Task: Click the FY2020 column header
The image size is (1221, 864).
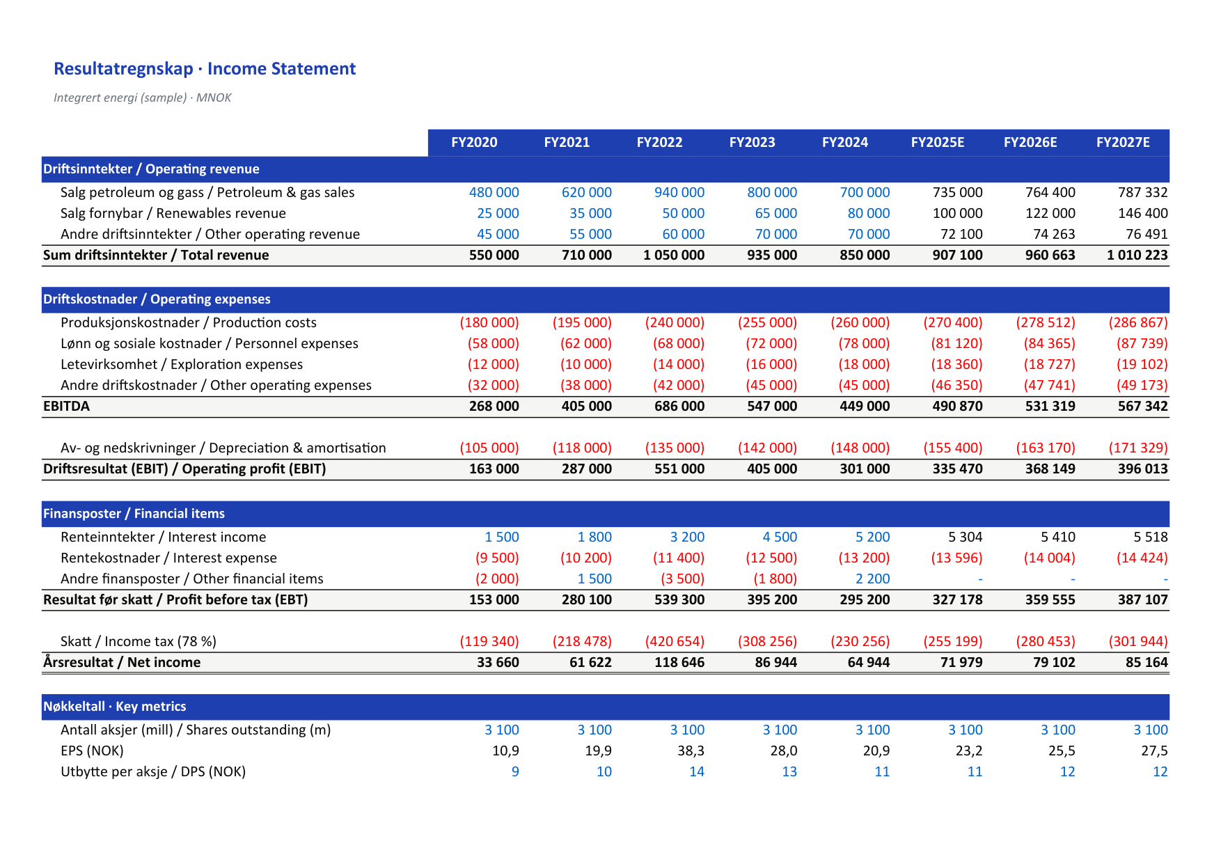Action: 474,142
